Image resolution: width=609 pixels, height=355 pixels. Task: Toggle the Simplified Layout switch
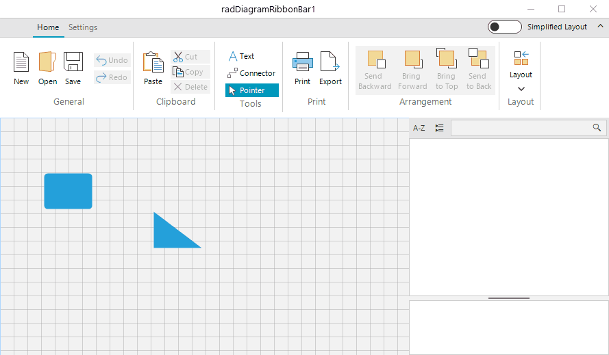point(504,27)
